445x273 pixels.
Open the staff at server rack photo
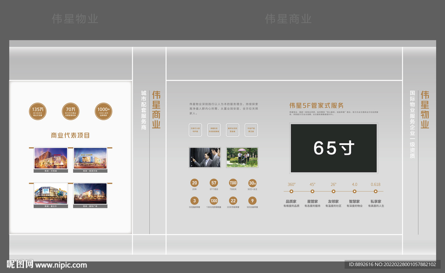point(205,158)
